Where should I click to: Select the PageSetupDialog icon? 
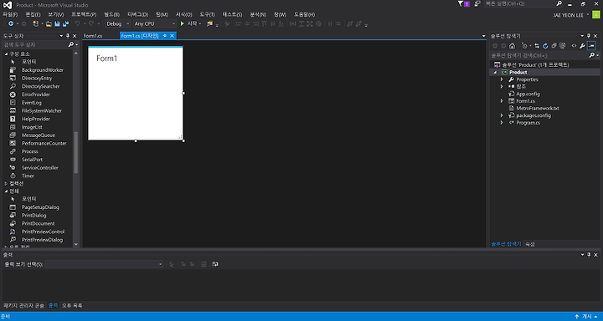(x=13, y=207)
